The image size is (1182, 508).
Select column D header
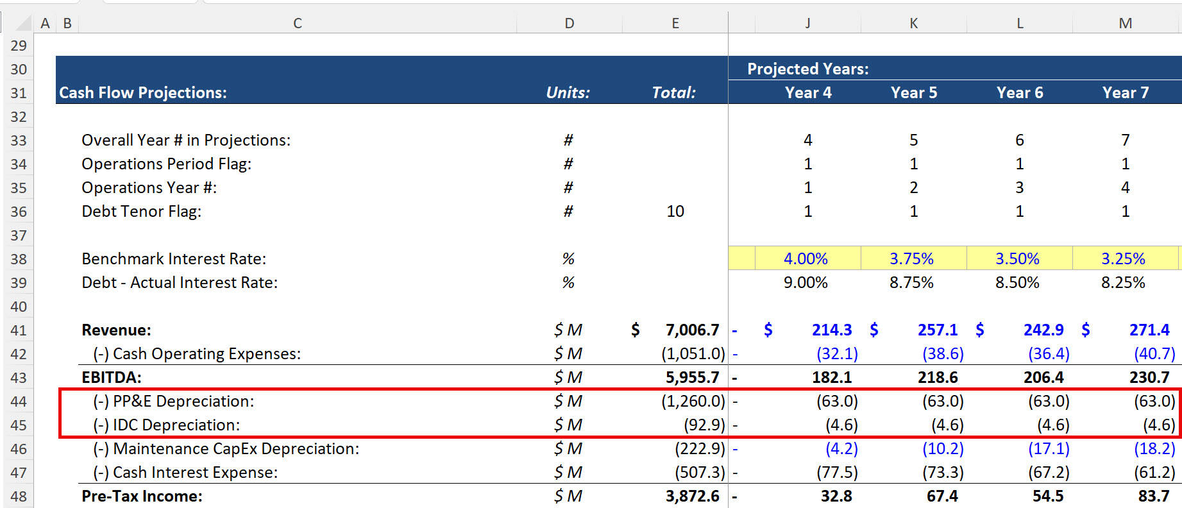tap(570, 23)
